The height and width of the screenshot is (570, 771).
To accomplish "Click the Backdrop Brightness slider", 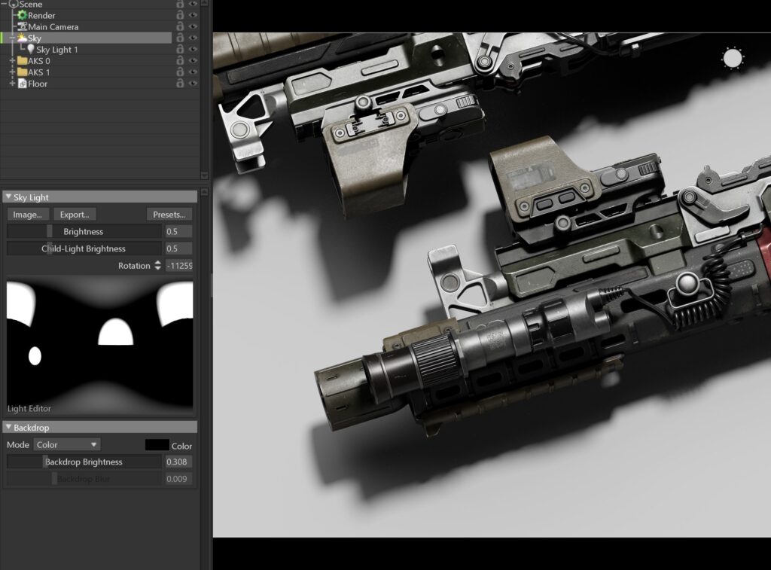I will [x=84, y=462].
